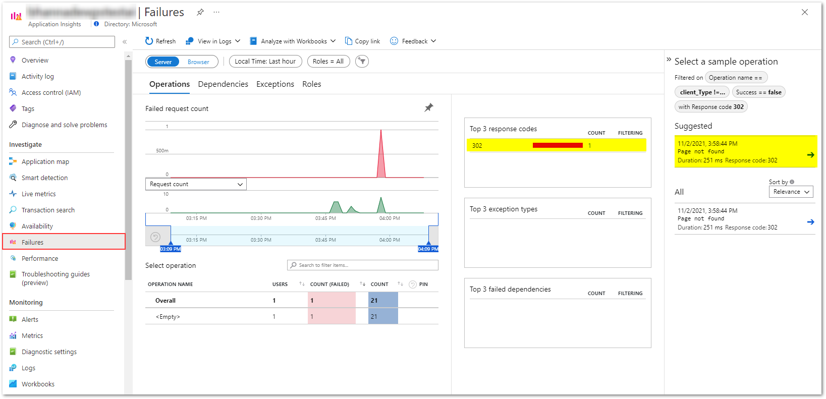Switch to the Roles tab
Screen dimensions: 826x399
point(312,84)
